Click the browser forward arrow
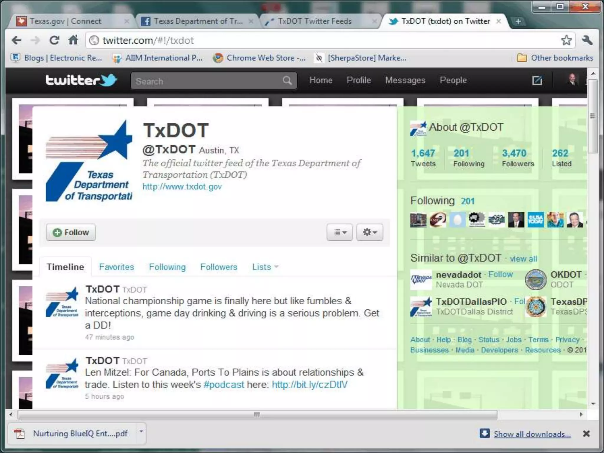 click(x=35, y=40)
